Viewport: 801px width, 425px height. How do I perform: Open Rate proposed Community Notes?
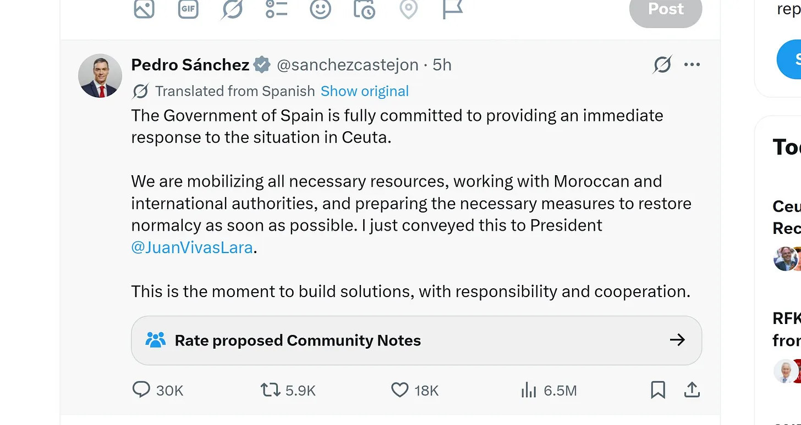tap(416, 340)
